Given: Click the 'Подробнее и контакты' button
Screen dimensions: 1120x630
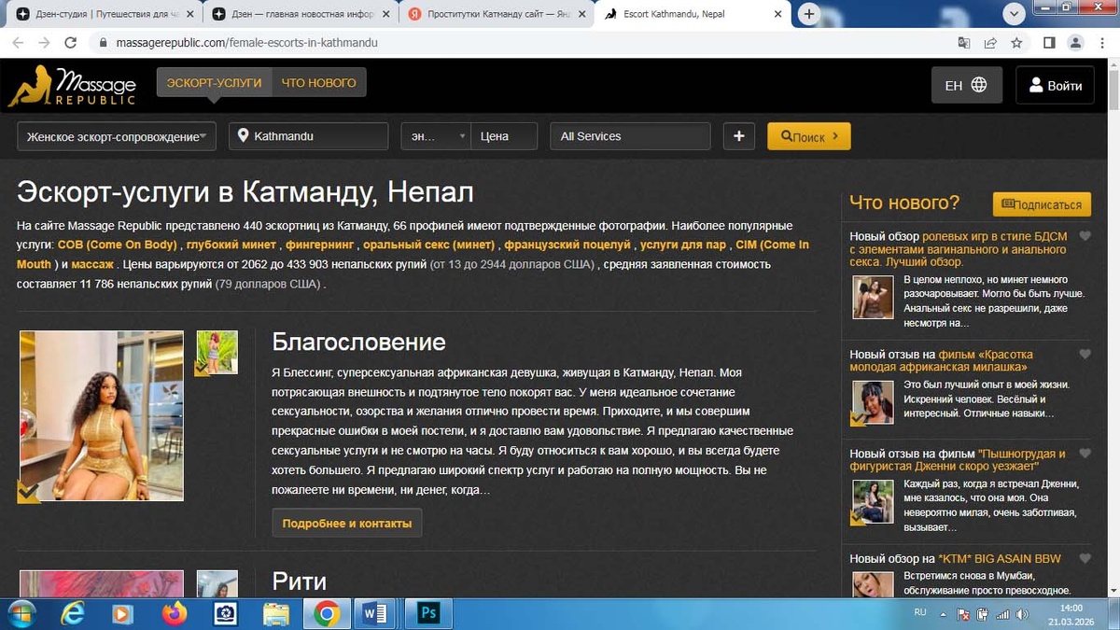Looking at the screenshot, I should [x=346, y=523].
